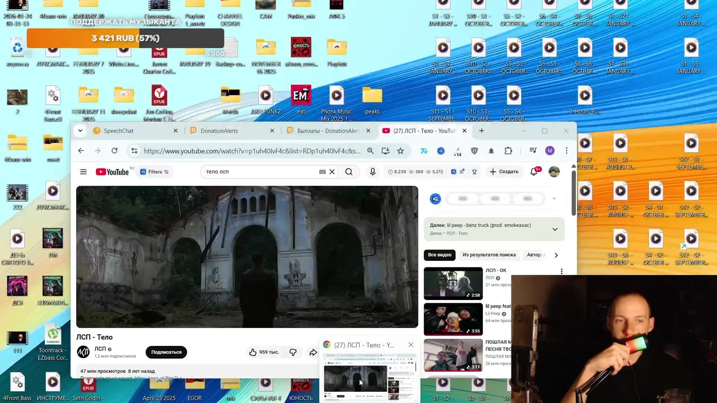Open the eat EM desktop icon
717x403 pixels.
point(301,100)
